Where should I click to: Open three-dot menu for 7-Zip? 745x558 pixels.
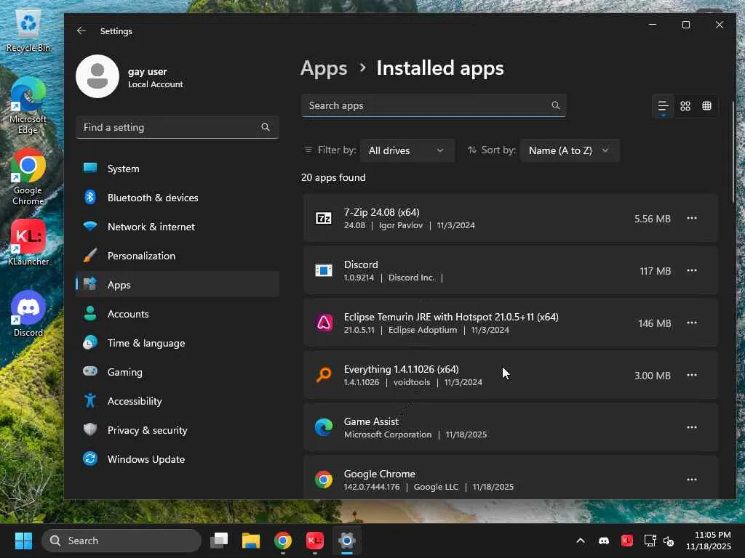(x=692, y=218)
